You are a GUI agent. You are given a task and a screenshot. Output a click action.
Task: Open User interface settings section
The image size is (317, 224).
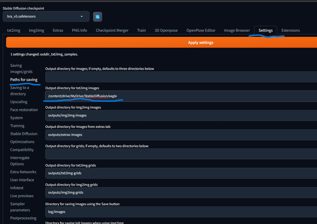point(22,180)
